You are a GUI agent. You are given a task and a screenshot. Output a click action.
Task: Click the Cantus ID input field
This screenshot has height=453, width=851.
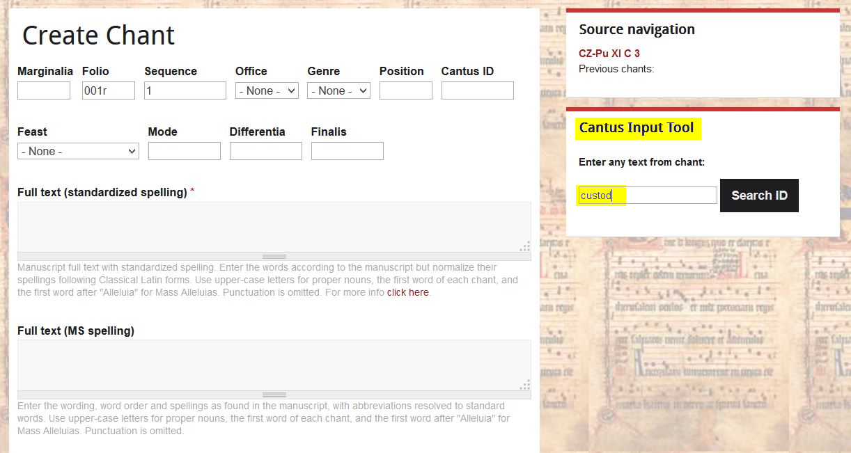click(x=478, y=90)
